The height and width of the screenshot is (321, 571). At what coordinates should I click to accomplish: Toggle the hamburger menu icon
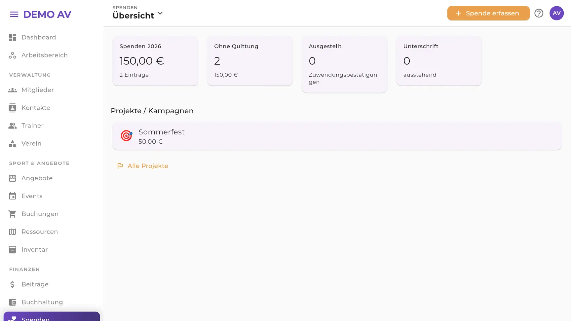pyautogui.click(x=14, y=14)
